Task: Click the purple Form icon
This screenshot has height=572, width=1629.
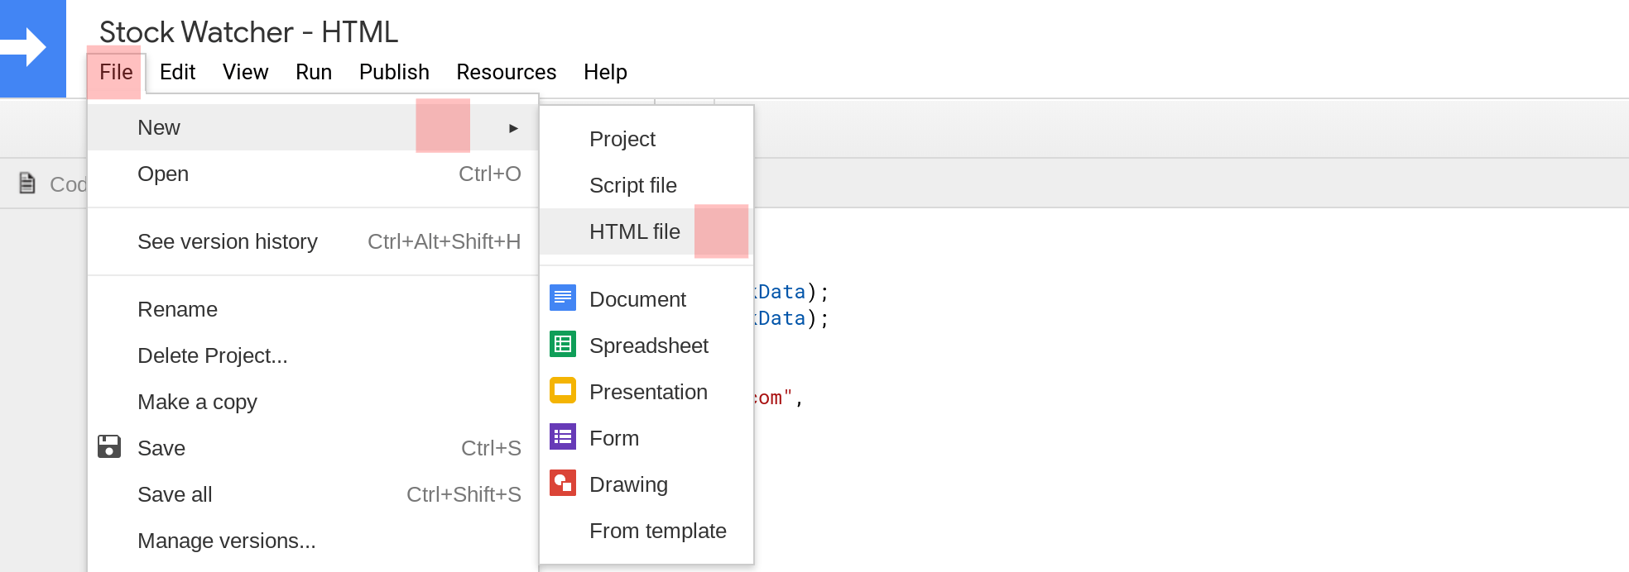Action: coord(563,436)
